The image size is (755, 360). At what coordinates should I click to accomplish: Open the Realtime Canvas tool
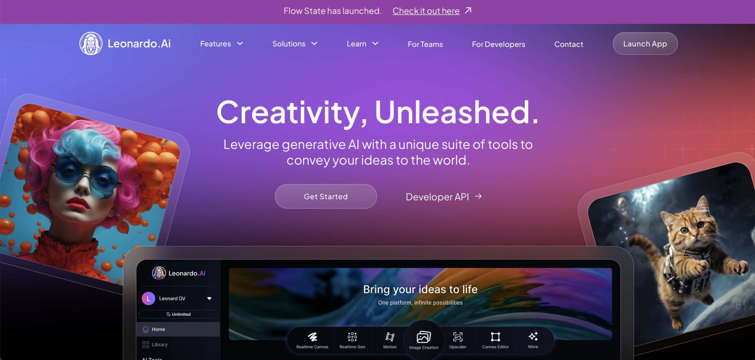coord(312,340)
